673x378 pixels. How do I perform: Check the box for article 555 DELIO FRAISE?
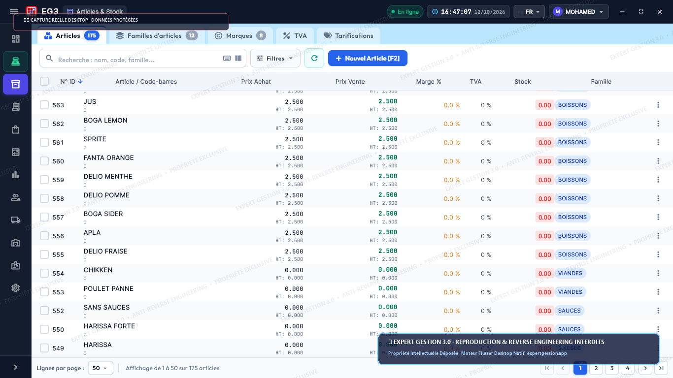pyautogui.click(x=44, y=254)
